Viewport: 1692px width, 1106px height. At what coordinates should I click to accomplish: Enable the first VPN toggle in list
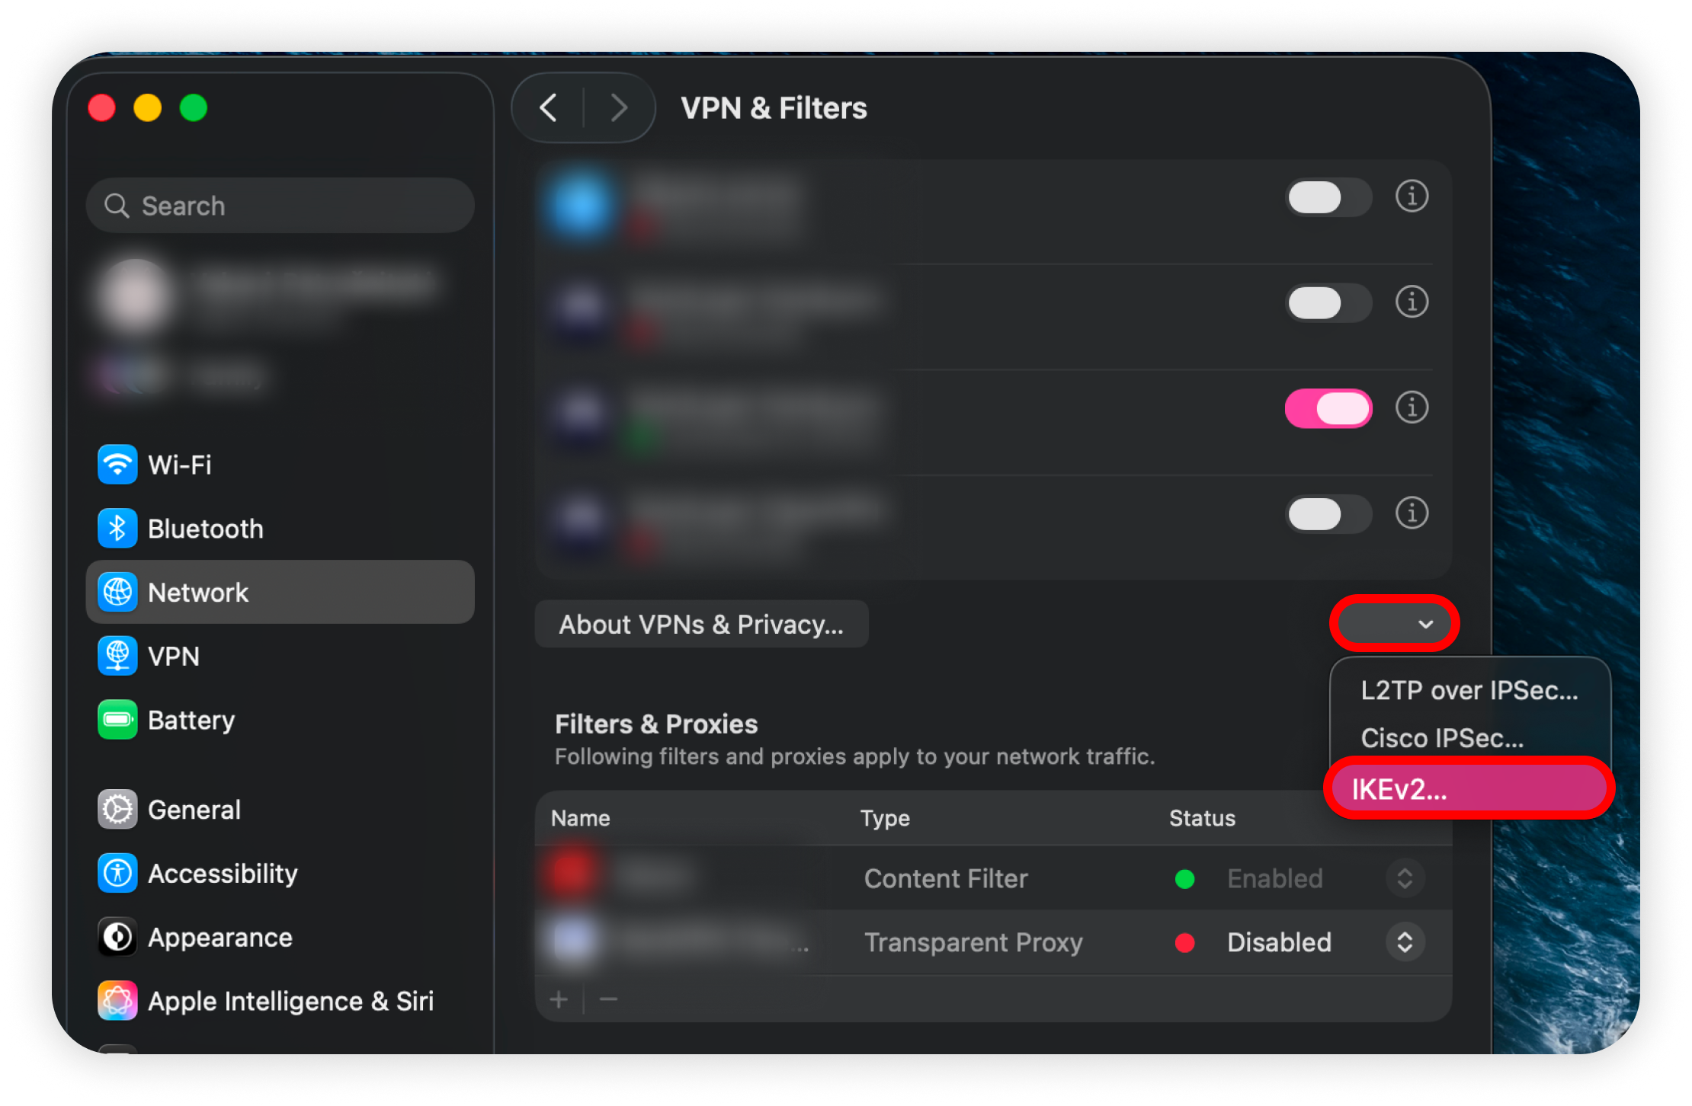point(1328,197)
